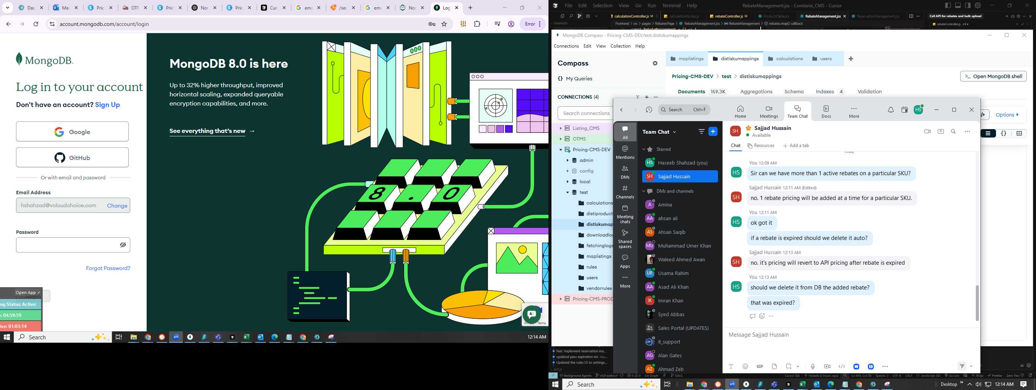Add reaction to last message

[x=762, y=316]
